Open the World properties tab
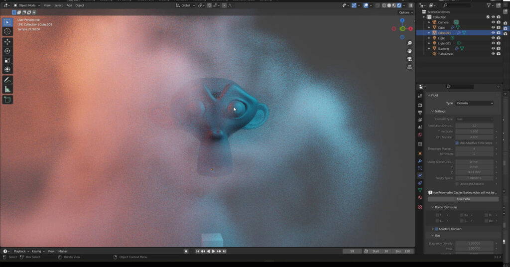 [x=420, y=134]
